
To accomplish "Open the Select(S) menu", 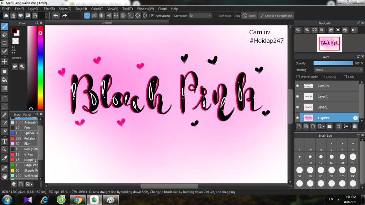I will tap(65, 9).
